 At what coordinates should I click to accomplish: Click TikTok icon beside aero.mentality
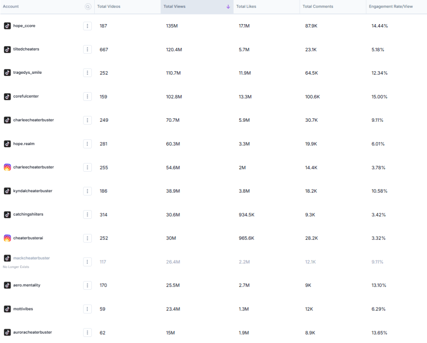(x=7, y=285)
